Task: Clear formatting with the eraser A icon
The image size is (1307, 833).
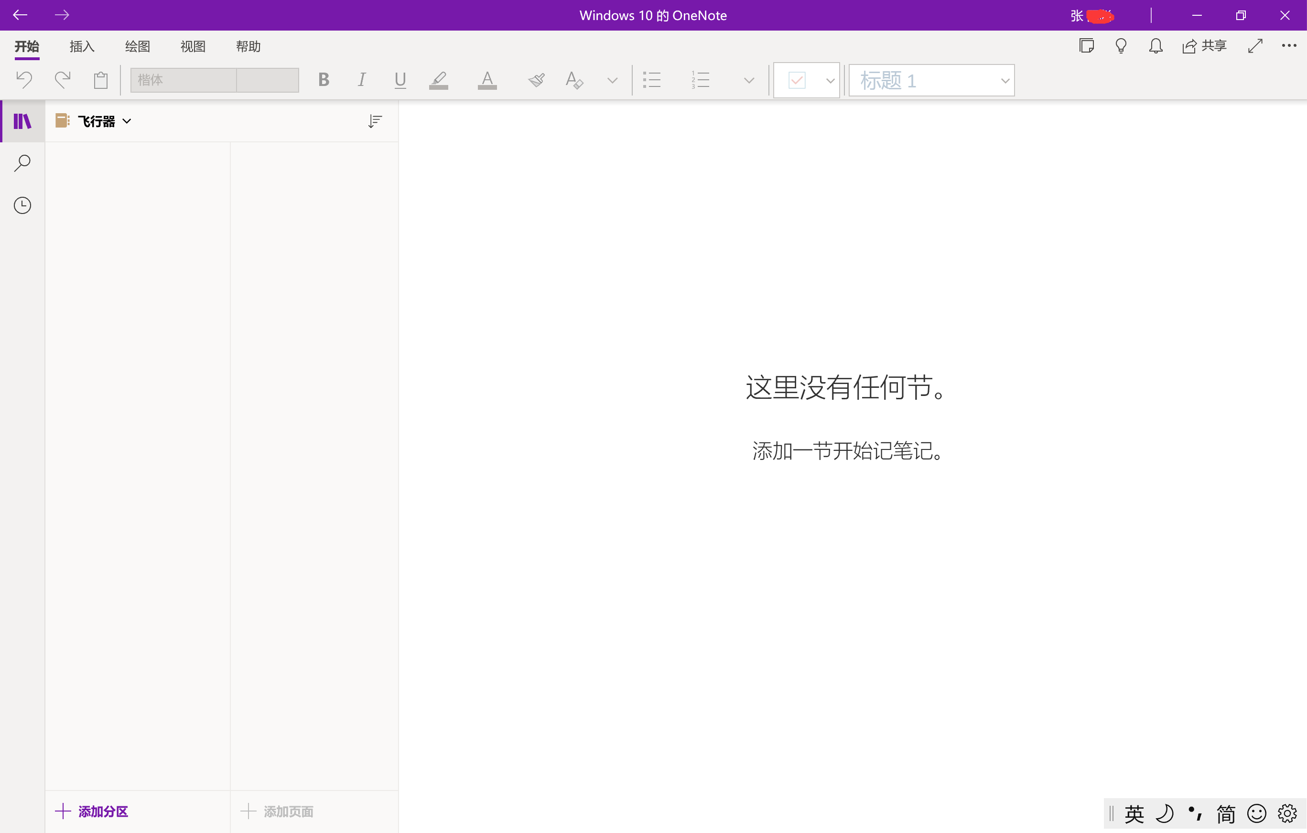Action: [574, 80]
